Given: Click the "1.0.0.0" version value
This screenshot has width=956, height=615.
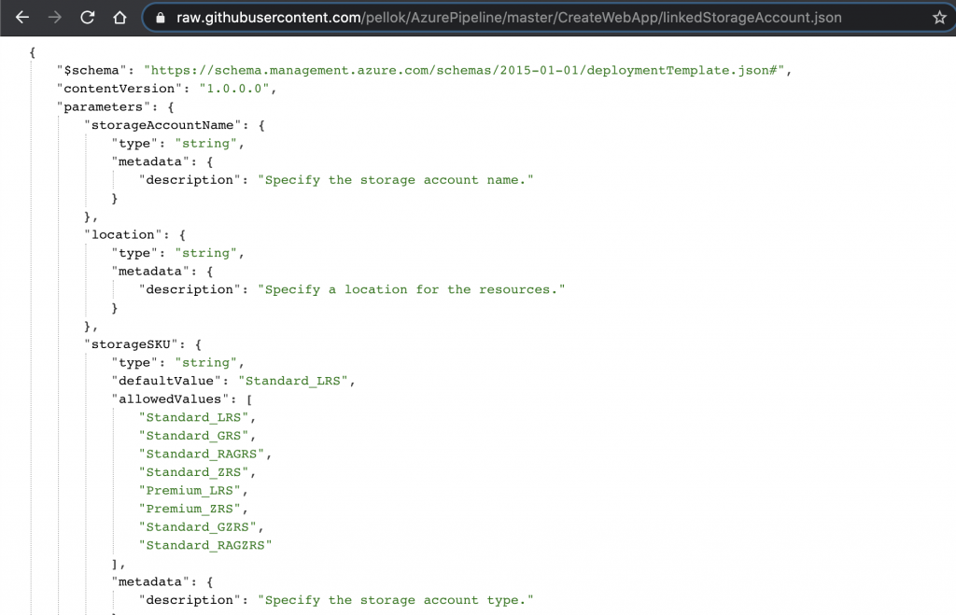Looking at the screenshot, I should [234, 89].
